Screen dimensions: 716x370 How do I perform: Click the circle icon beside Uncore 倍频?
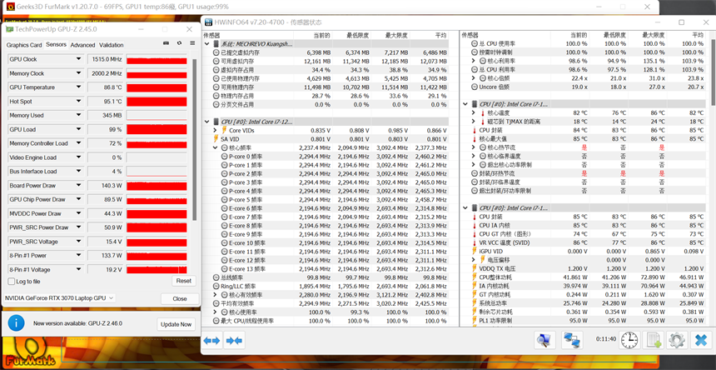pos(475,87)
